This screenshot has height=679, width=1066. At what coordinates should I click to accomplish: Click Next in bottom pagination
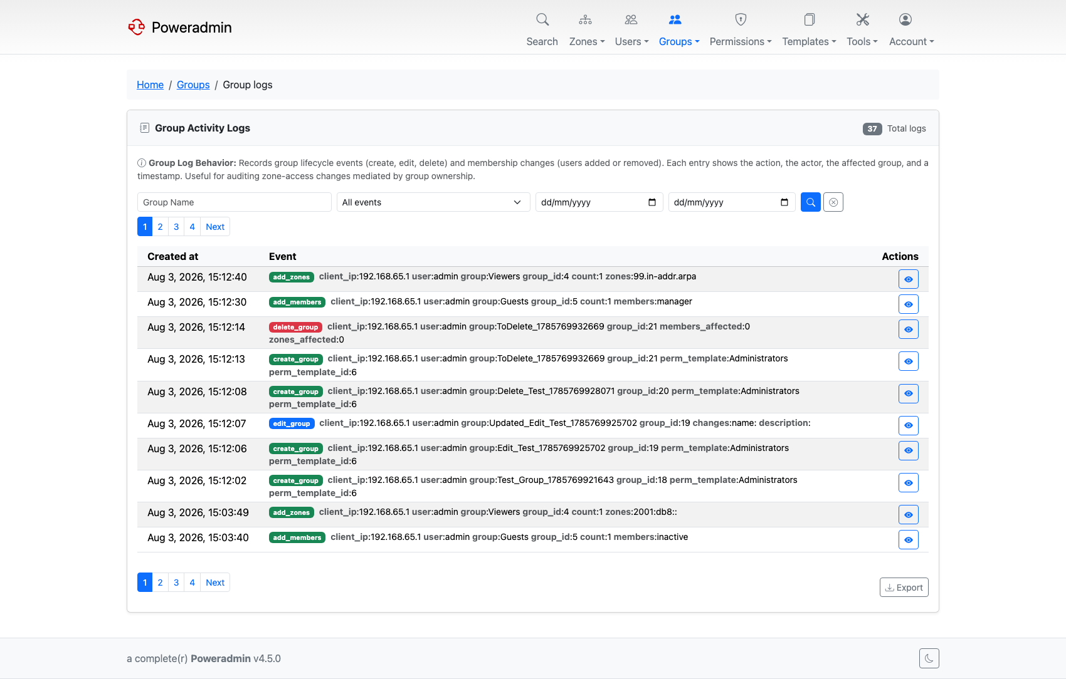(x=215, y=583)
